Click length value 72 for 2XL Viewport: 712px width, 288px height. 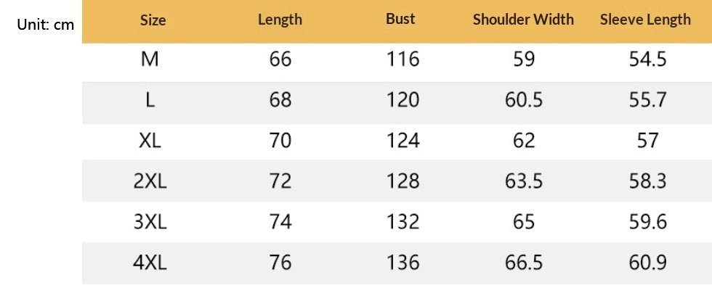(280, 181)
